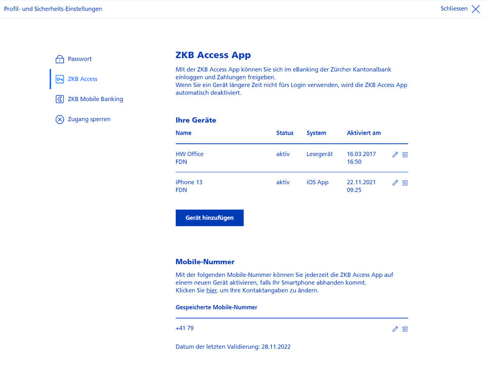Follow the 'hier' link for Kontaktangaben
The height and width of the screenshot is (372, 486).
pos(212,291)
